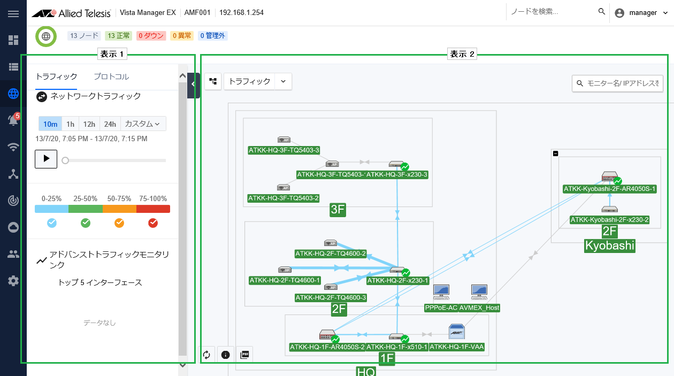Toggle the 0-25% blue traffic checkmark
This screenshot has height=376, width=674.
[52, 223]
